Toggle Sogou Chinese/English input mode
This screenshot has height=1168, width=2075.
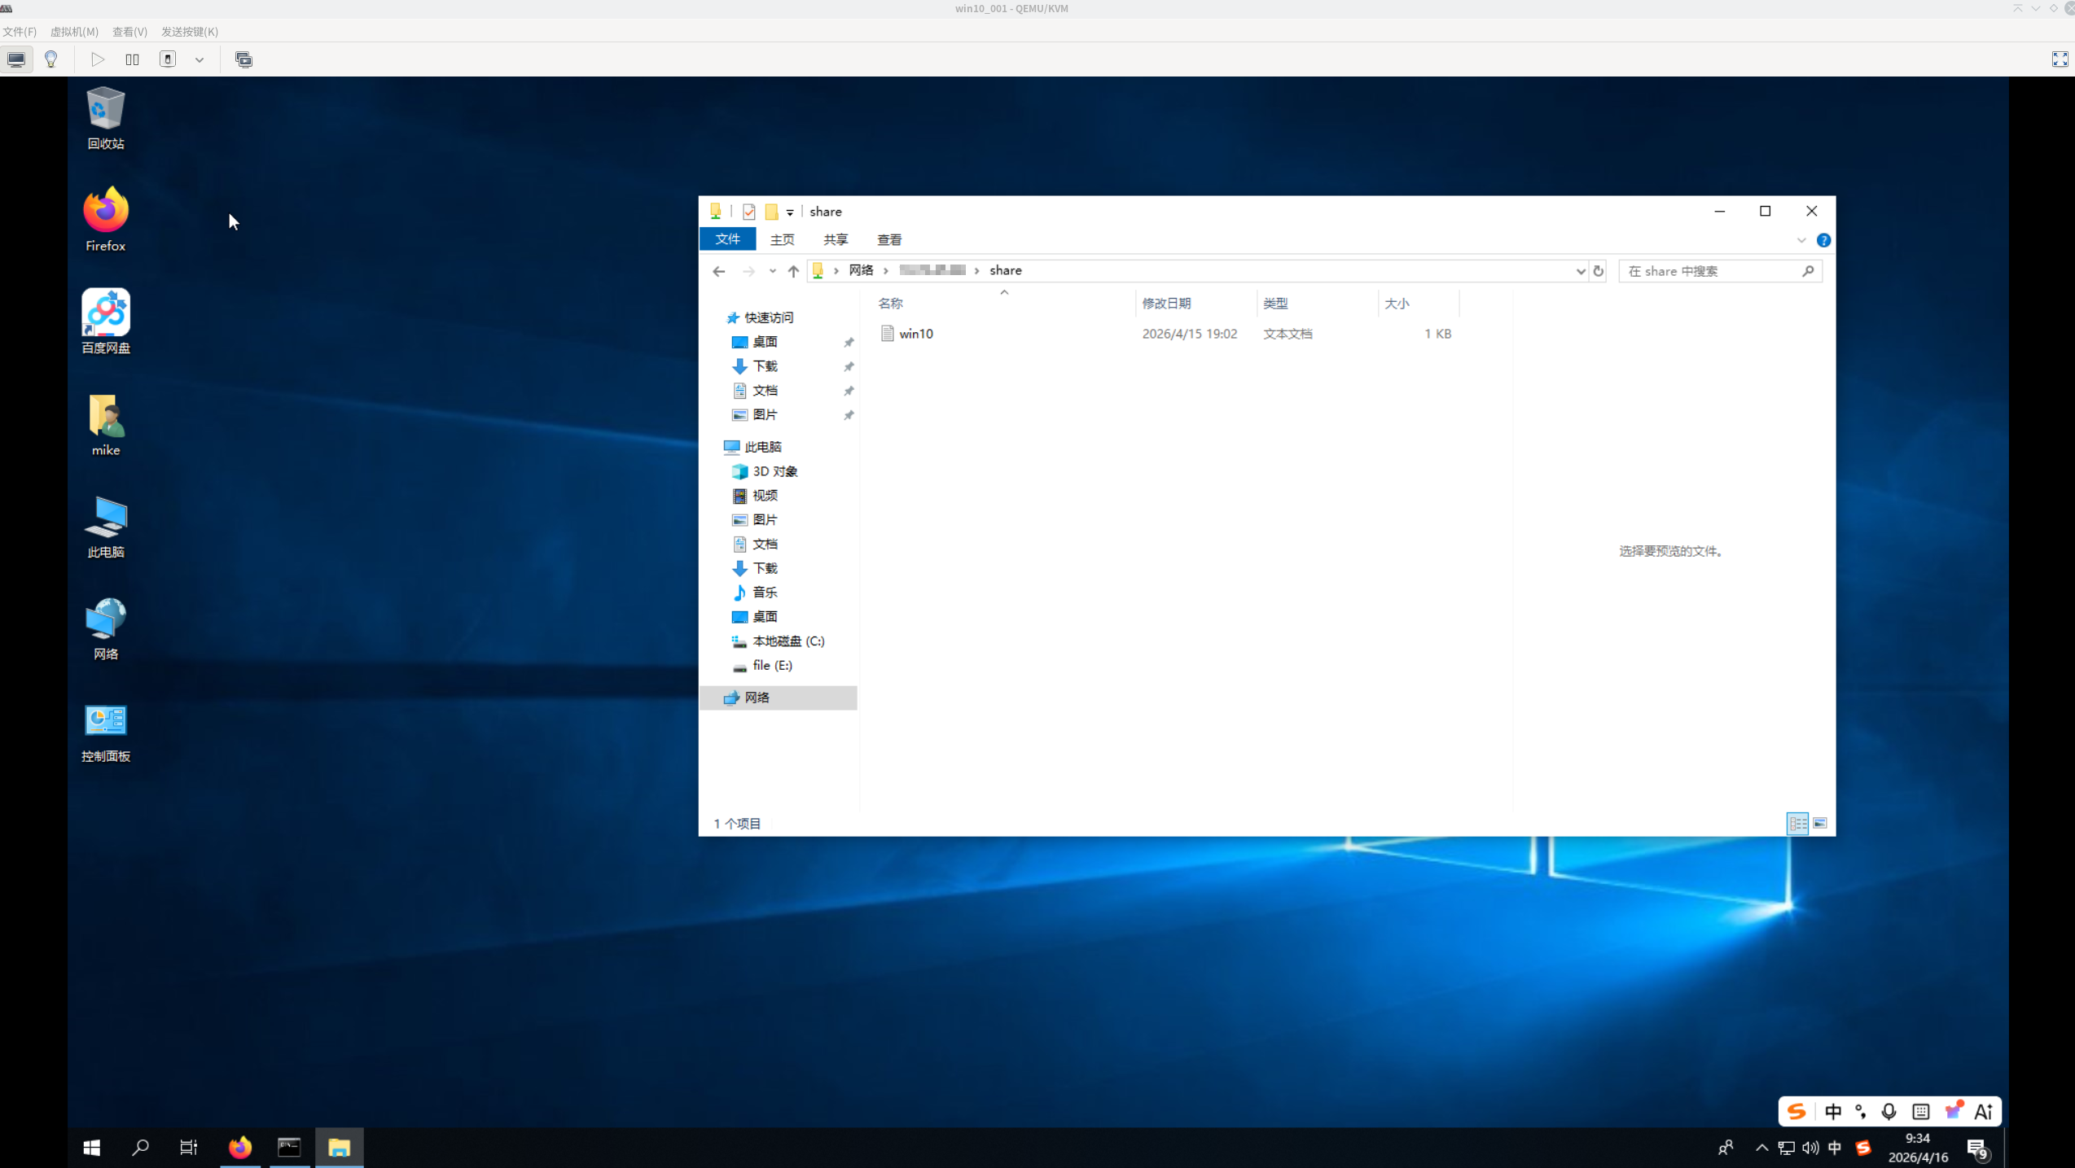(x=1833, y=1112)
